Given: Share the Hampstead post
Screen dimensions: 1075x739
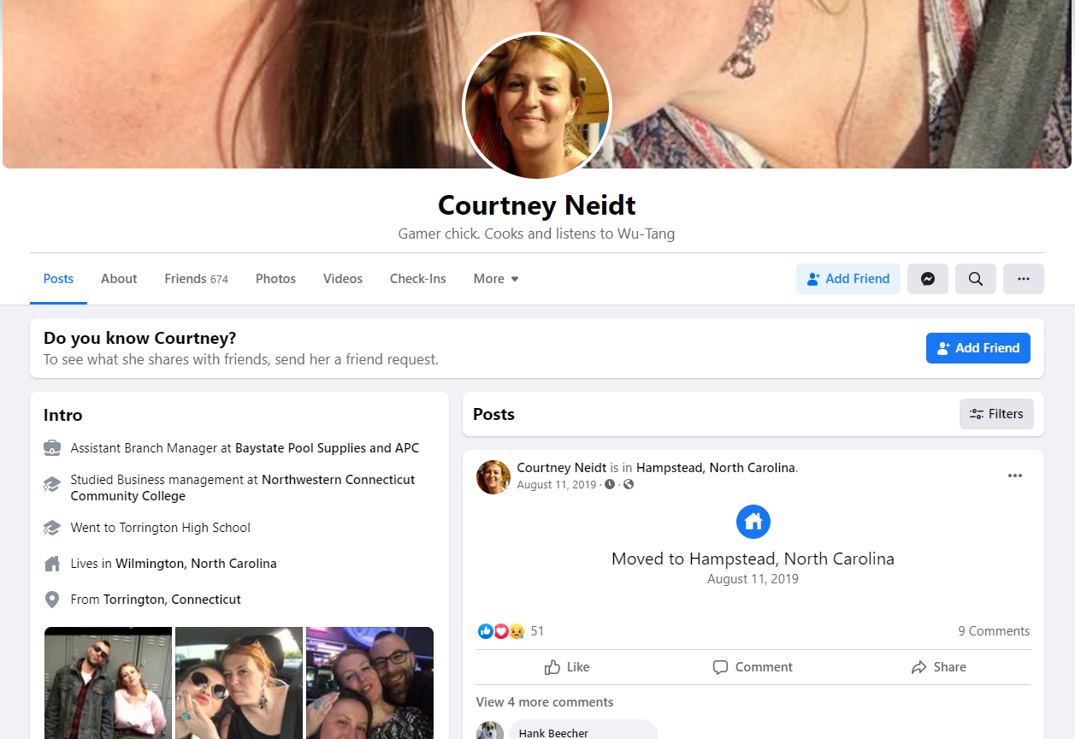Looking at the screenshot, I should pyautogui.click(x=938, y=667).
